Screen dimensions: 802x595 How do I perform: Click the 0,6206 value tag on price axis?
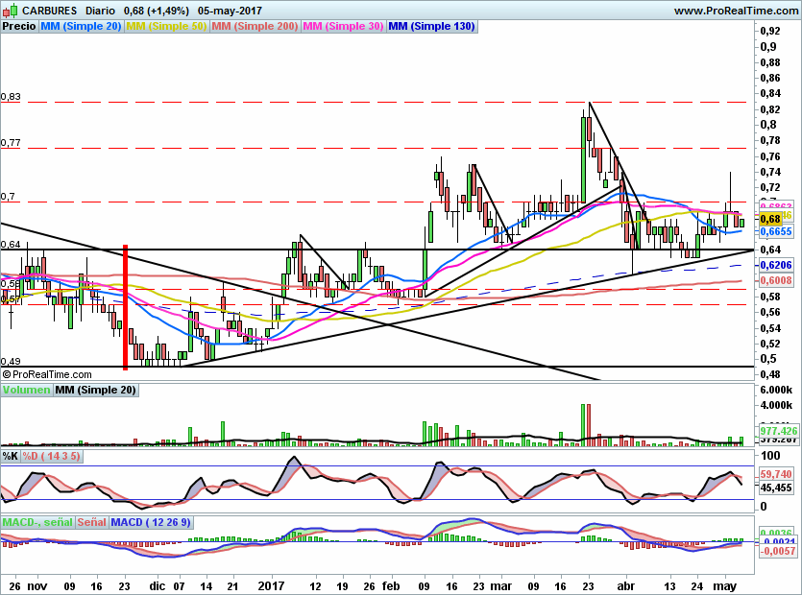click(776, 265)
